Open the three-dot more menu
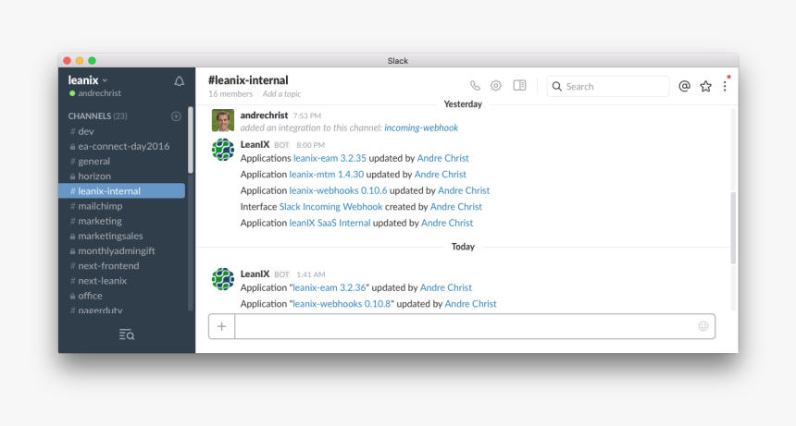The image size is (796, 426). coord(725,86)
